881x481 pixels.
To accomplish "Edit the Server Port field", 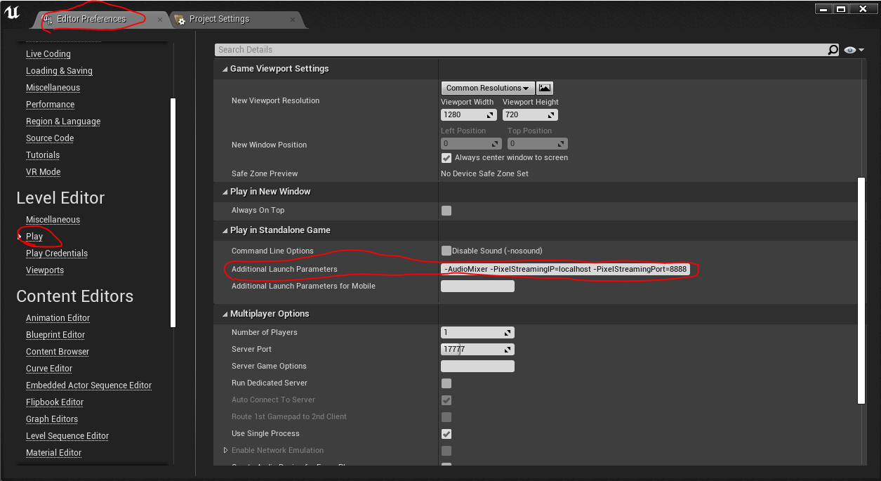I will 477,350.
